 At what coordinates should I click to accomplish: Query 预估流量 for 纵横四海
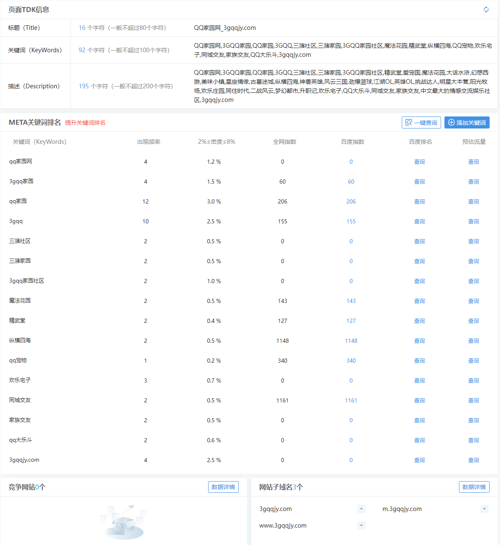click(473, 341)
